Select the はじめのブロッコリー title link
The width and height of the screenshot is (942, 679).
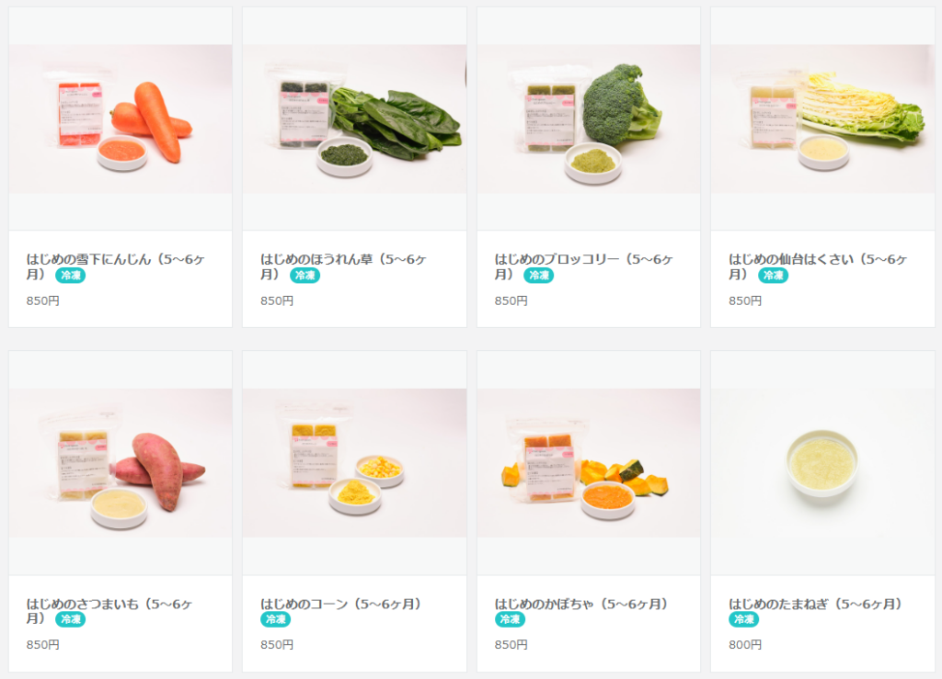583,266
